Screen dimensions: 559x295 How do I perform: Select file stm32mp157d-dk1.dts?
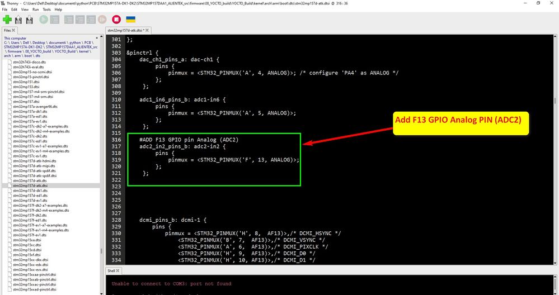click(30, 191)
